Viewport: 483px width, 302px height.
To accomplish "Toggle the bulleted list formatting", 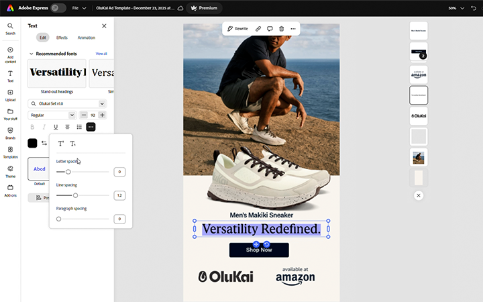I will point(79,127).
